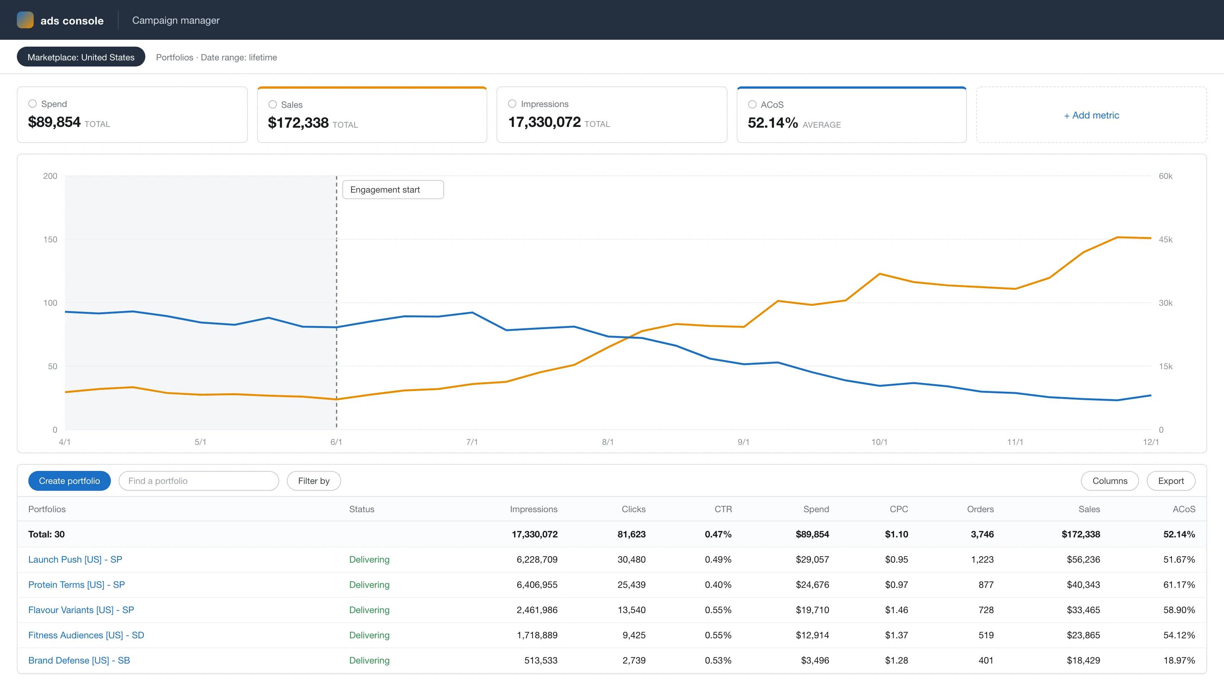Image resolution: width=1224 pixels, height=688 pixels.
Task: Click the Spend card total $89,854
Action: tap(54, 122)
